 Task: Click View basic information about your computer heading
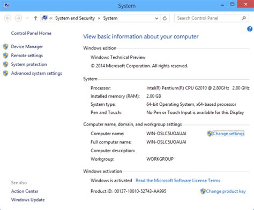click(141, 36)
